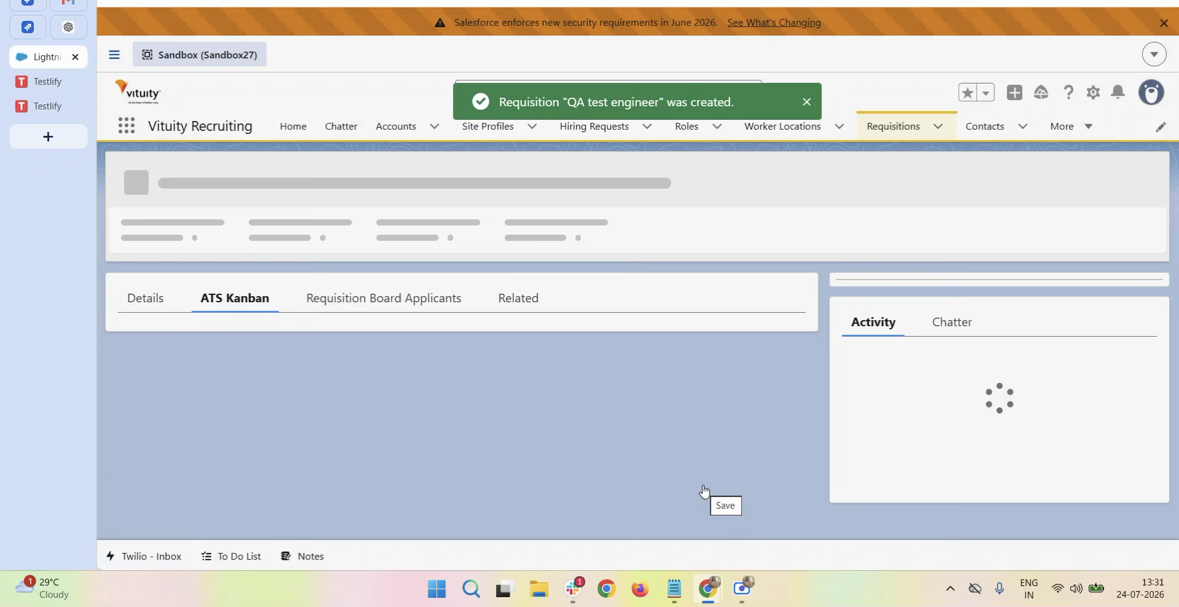Open the pinned ChatGPT tab in sidebar
Screen dimensions: 1179x607
[x=68, y=27]
